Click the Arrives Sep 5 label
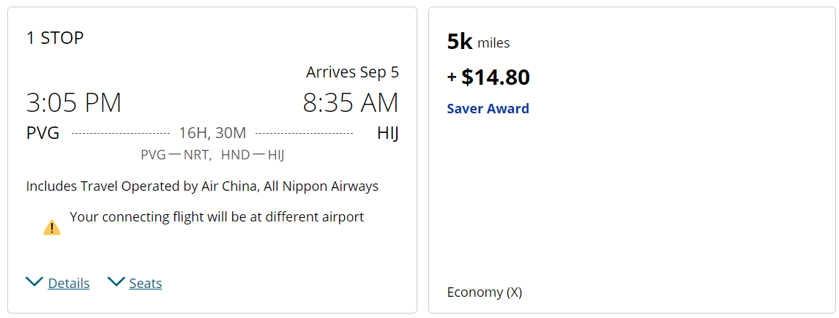Viewport: 839px width, 318px height. [x=353, y=72]
